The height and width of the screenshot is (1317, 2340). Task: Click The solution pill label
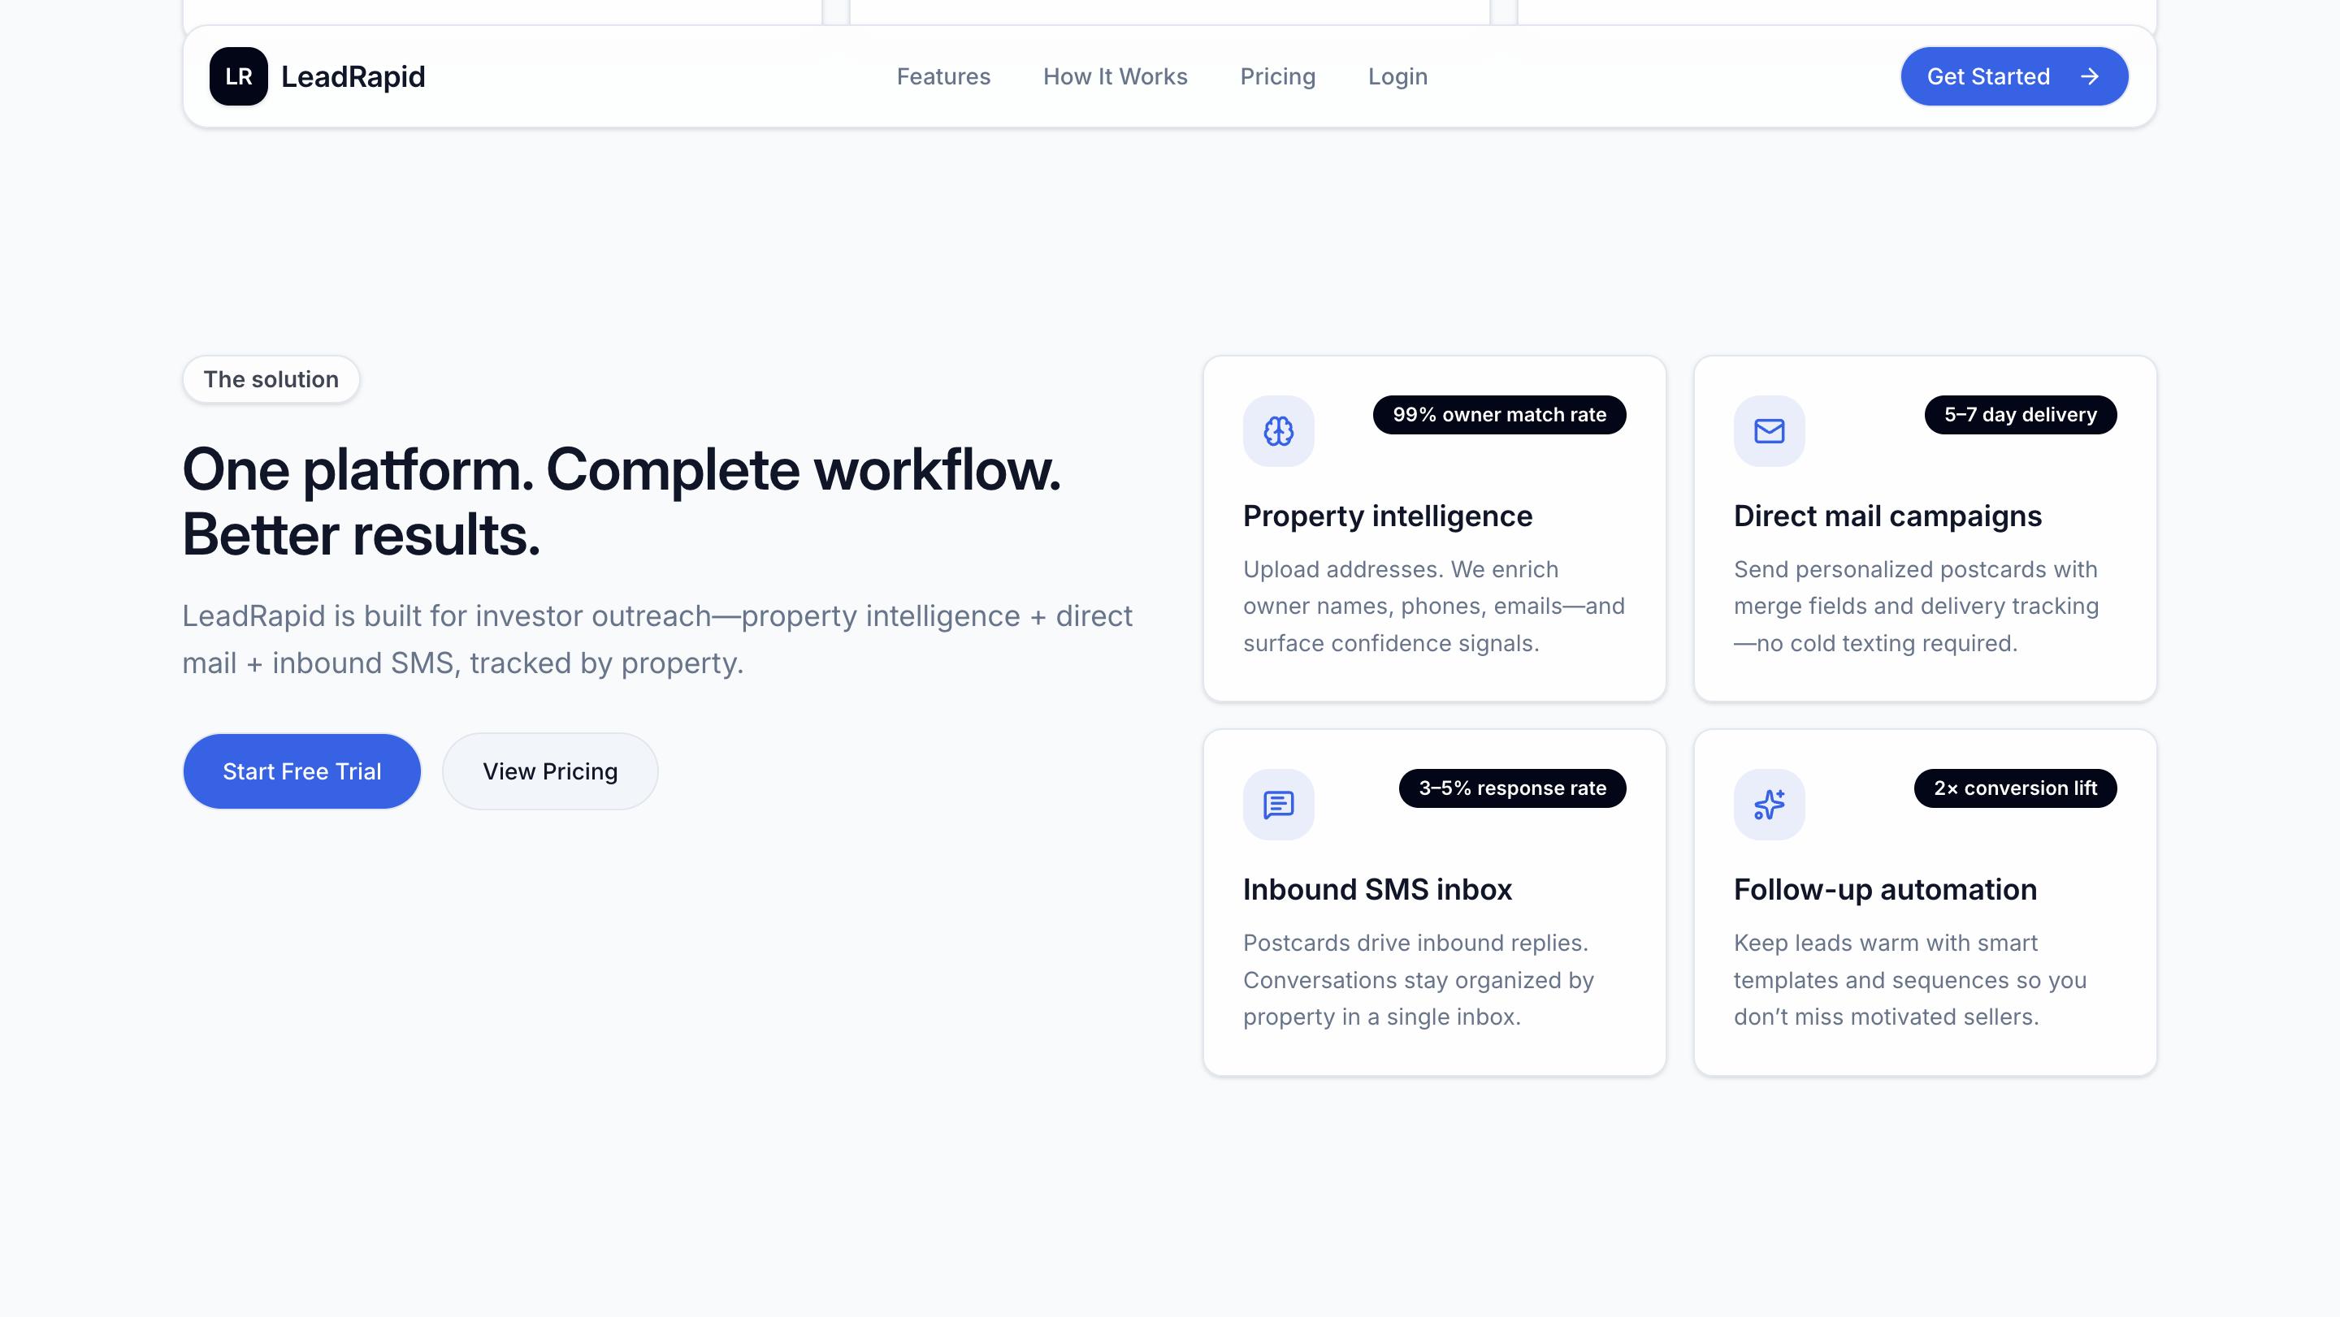pyautogui.click(x=271, y=379)
